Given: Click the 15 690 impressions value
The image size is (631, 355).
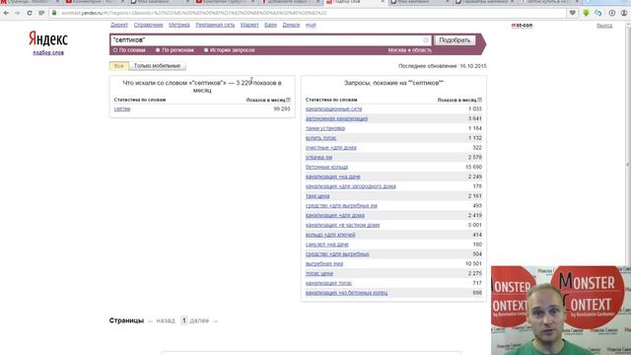Looking at the screenshot, I should 473,167.
